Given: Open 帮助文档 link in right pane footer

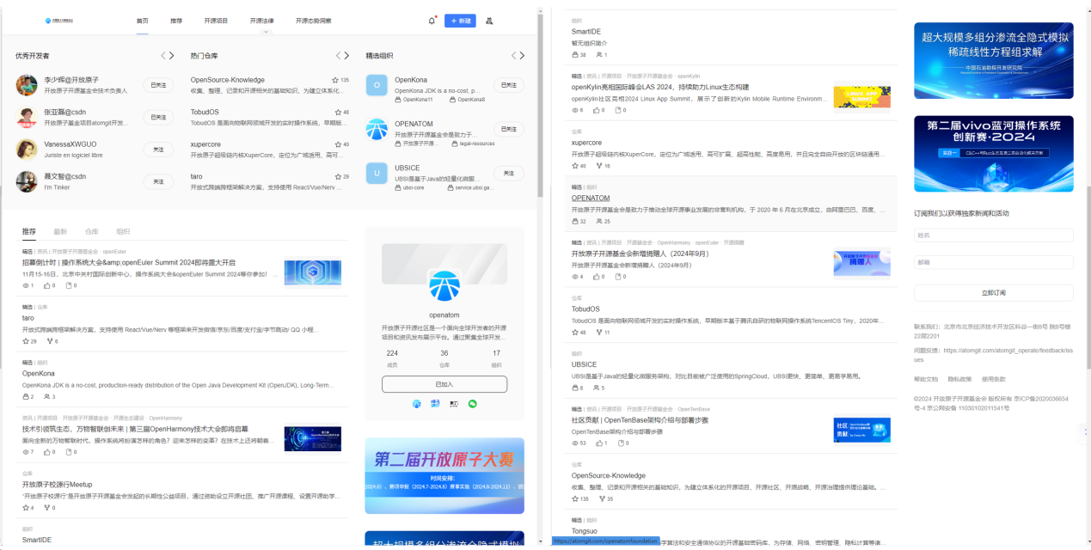Looking at the screenshot, I should 925,379.
